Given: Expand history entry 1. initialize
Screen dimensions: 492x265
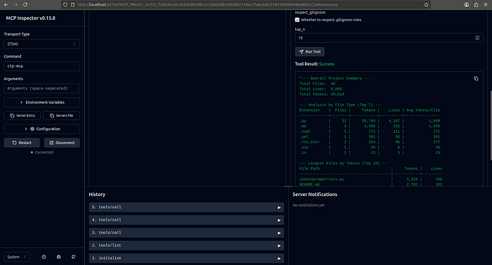Looking at the screenshot, I should [186, 258].
